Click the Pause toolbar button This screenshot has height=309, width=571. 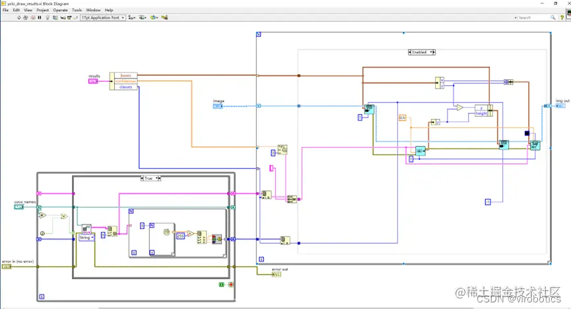[40, 17]
